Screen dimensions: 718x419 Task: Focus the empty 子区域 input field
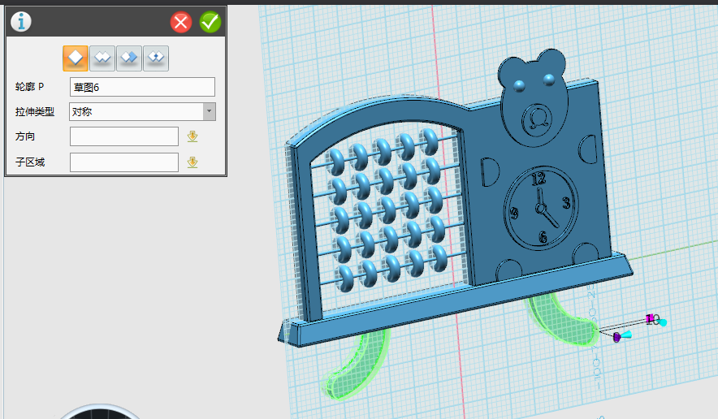(x=123, y=162)
